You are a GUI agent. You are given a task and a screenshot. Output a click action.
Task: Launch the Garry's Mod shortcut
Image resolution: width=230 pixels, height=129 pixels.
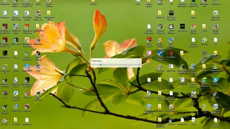click(x=5, y=67)
